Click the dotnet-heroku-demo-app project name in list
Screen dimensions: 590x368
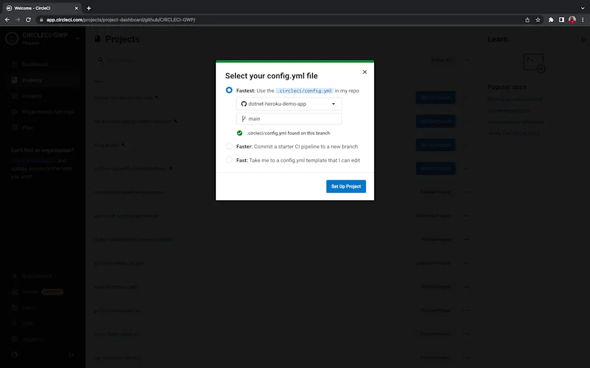123,97
